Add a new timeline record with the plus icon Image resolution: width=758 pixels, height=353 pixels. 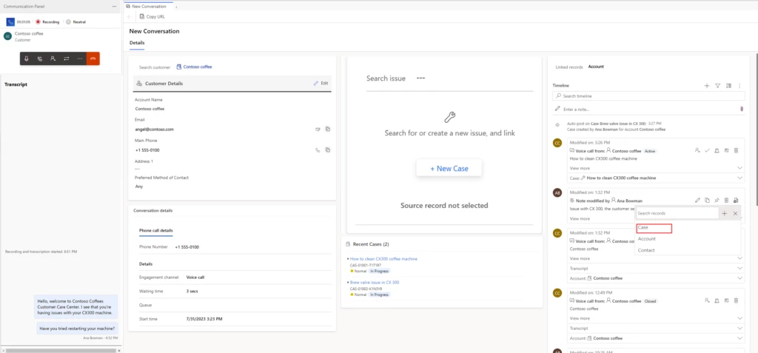[x=706, y=86]
